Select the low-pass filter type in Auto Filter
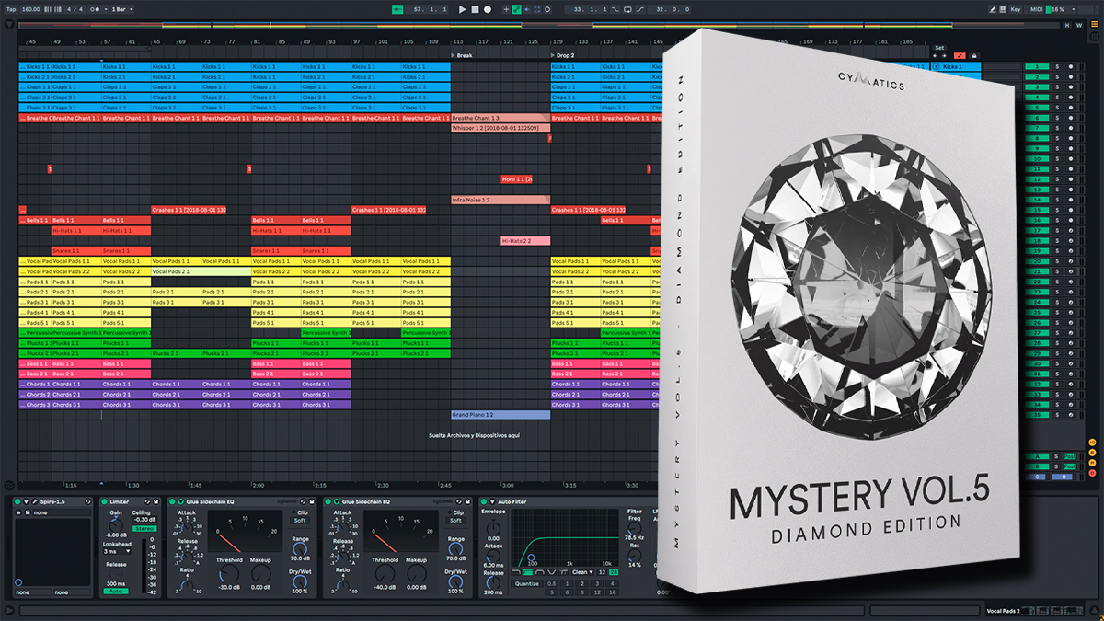This screenshot has height=621, width=1104. (516, 572)
